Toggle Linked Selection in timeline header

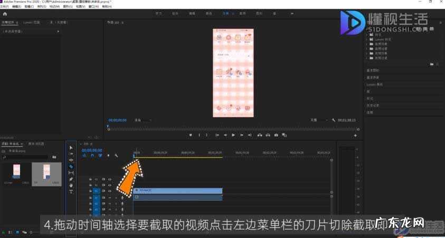click(x=100, y=156)
